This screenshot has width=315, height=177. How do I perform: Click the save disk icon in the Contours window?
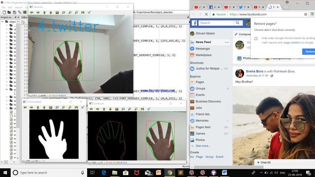(142, 109)
